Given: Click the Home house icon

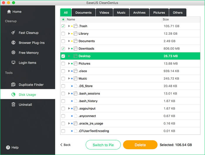Looking at the screenshot, I should pos(9,12).
